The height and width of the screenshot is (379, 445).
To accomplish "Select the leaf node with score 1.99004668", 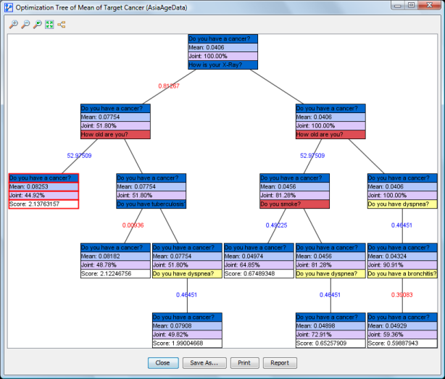I will pyautogui.click(x=187, y=330).
